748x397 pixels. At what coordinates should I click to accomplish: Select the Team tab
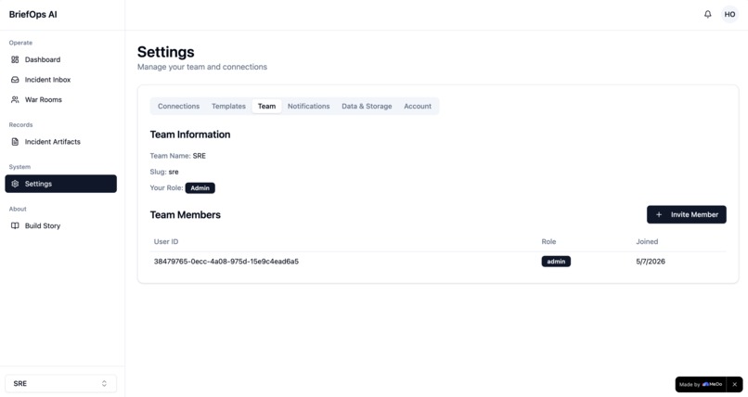[266, 107]
